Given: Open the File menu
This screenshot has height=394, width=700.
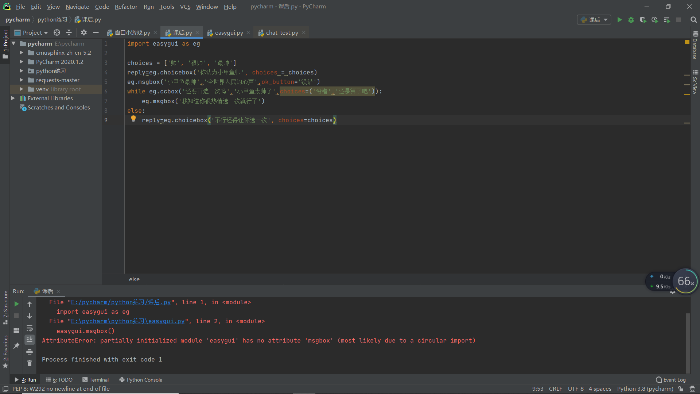Looking at the screenshot, I should click(x=20, y=7).
